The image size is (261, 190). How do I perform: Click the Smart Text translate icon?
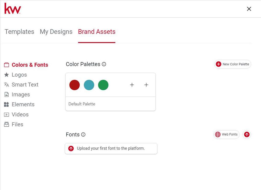tap(7, 85)
